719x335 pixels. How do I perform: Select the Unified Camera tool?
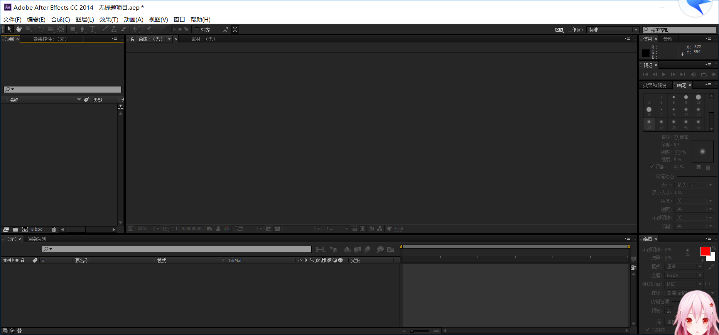[x=51, y=29]
